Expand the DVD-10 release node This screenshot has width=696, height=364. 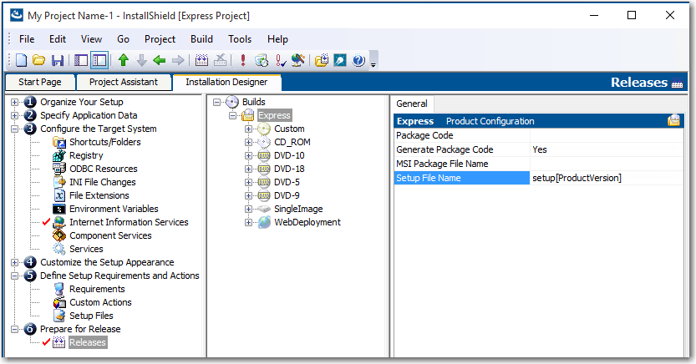249,155
